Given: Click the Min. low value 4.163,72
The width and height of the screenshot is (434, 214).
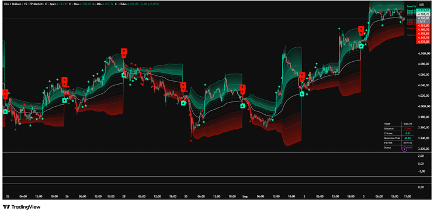Looking at the screenshot, I should coord(108,4).
